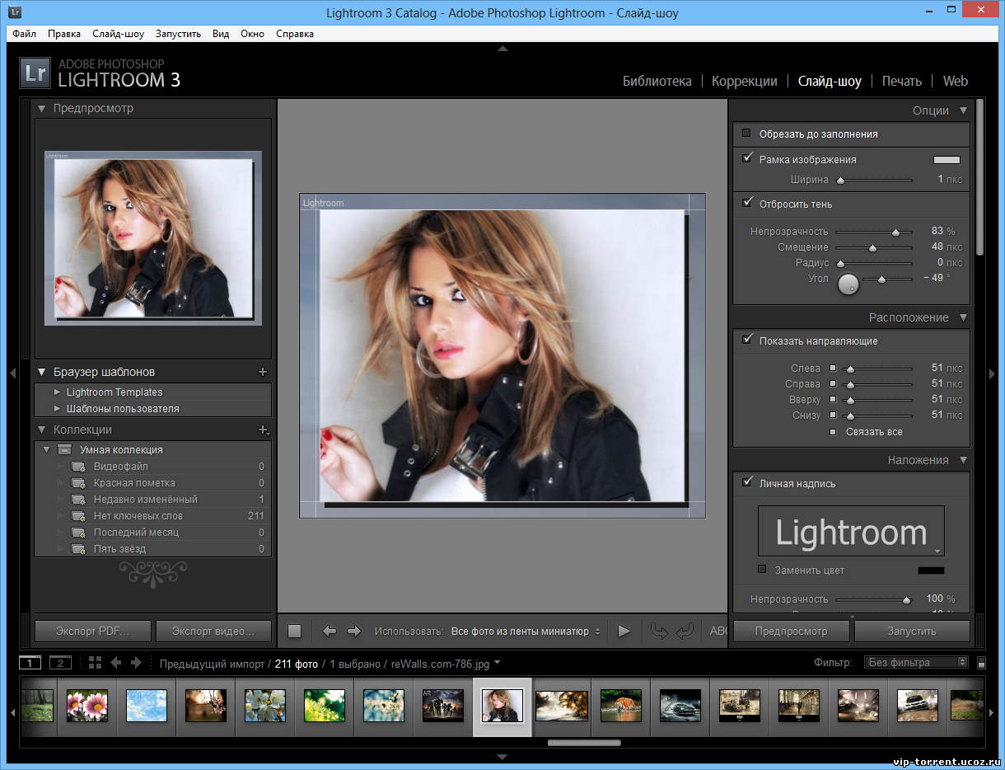Add text to slide via ABC icon

click(718, 631)
